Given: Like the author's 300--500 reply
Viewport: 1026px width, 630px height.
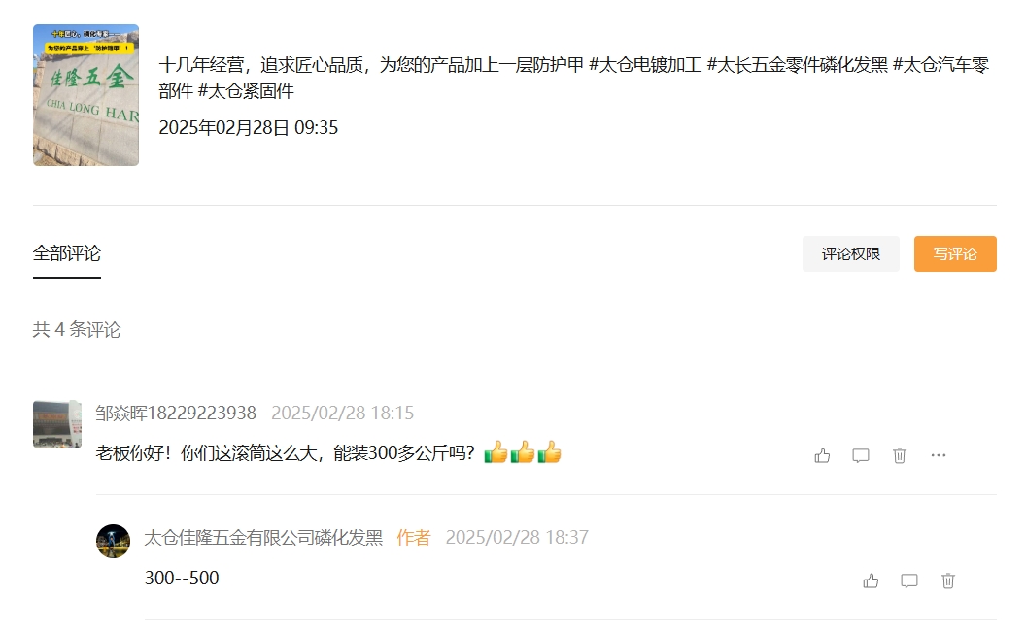Looking at the screenshot, I should 871,580.
